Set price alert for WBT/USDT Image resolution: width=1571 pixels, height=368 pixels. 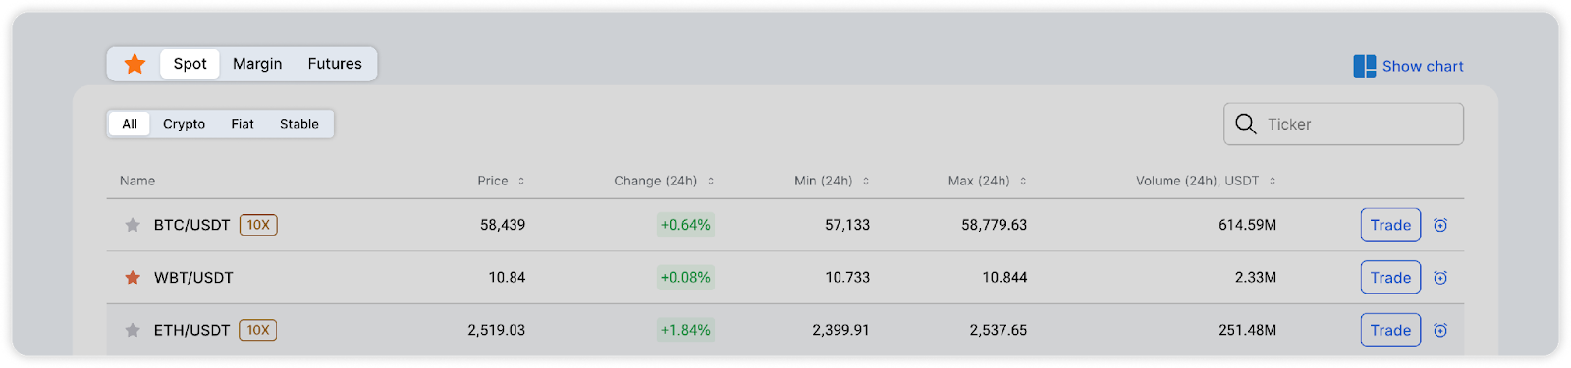pyautogui.click(x=1440, y=278)
